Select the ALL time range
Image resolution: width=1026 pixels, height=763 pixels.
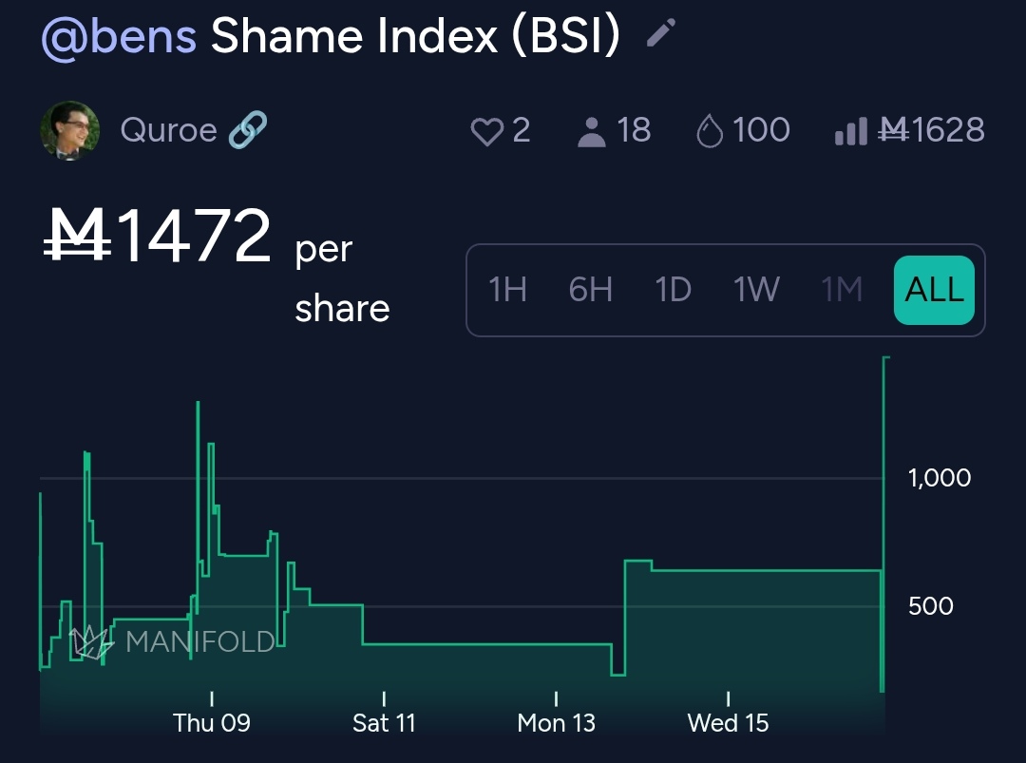point(934,290)
